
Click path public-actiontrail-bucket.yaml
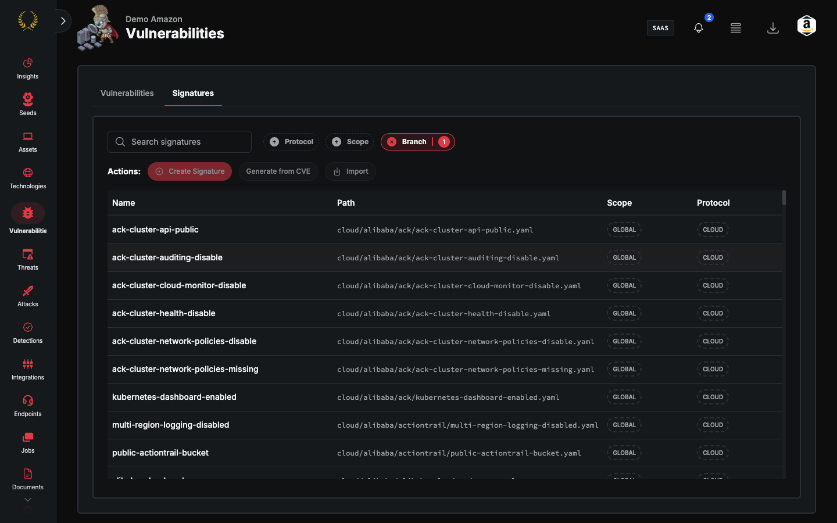pyautogui.click(x=459, y=453)
